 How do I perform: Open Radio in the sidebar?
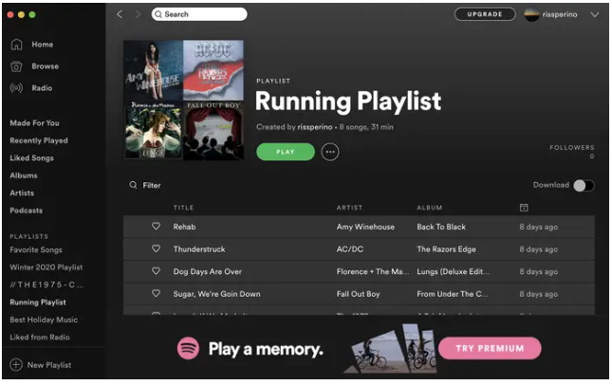point(42,88)
